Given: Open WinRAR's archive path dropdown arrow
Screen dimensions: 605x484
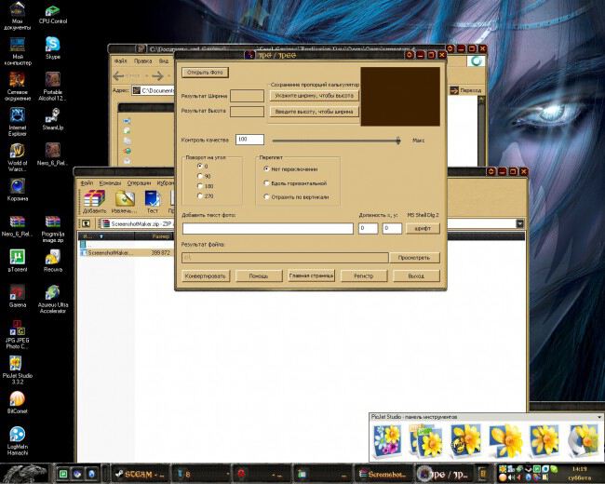Looking at the screenshot, I should click(519, 223).
